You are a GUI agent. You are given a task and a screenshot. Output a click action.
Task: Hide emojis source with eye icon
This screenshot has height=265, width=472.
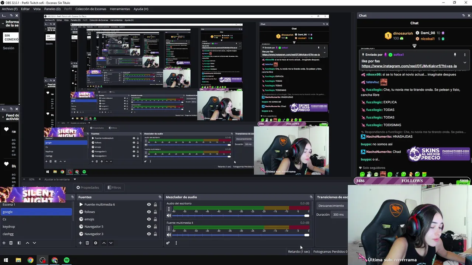(x=149, y=219)
